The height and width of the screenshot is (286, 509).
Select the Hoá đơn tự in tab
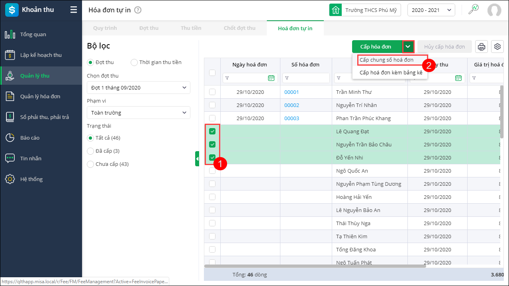pos(295,28)
